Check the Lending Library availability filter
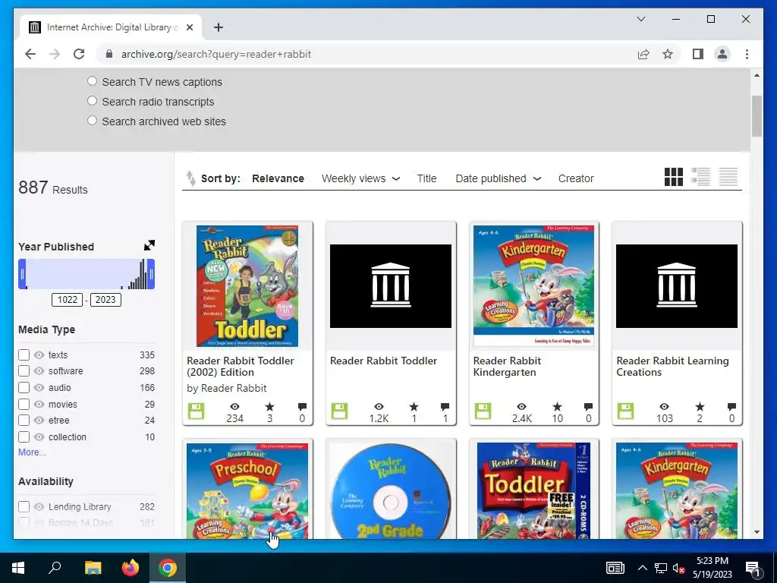The height and width of the screenshot is (583, 777). pos(24,506)
